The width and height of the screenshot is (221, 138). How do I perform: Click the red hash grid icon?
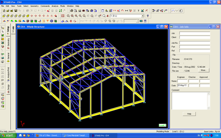[71, 21]
